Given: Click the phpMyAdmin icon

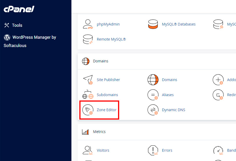Looking at the screenshot, I should pos(88,24).
